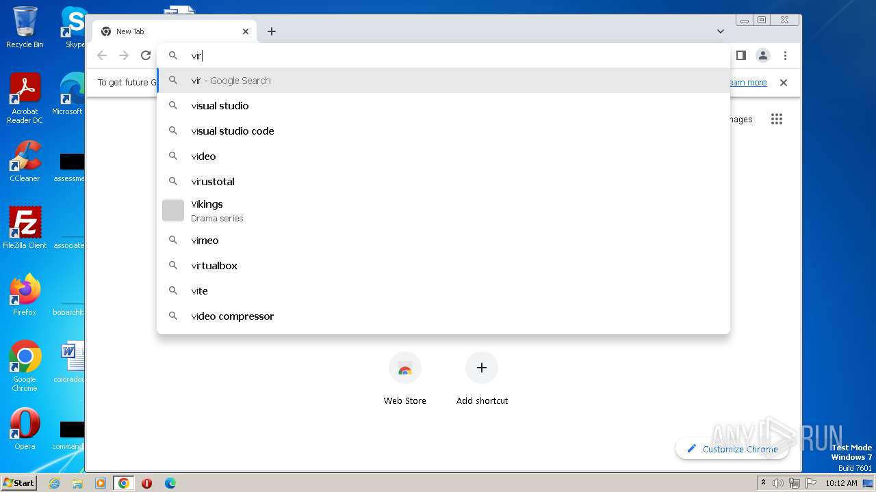Open Edge from the taskbar
The image size is (876, 492).
point(170,483)
